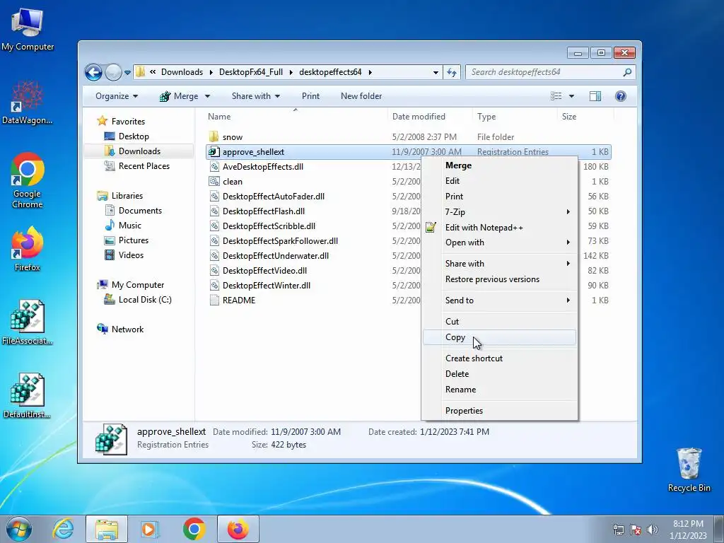Select Downloads in navigation pane

[x=139, y=151]
